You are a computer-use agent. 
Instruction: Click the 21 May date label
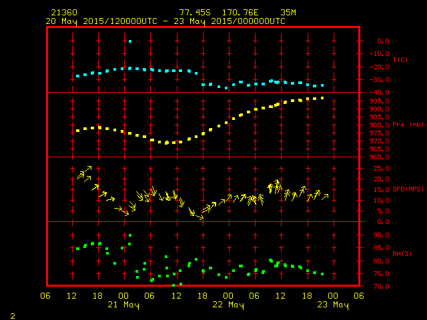(x=123, y=305)
